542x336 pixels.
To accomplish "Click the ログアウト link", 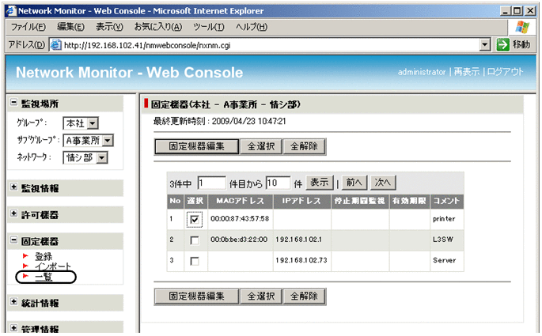I will [505, 72].
